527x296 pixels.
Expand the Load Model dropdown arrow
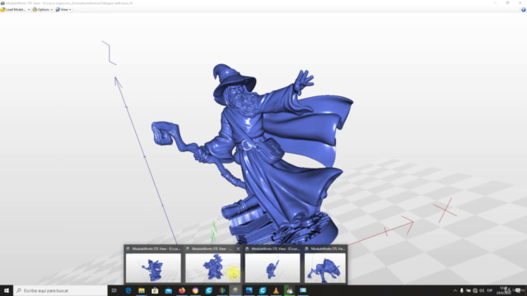pyautogui.click(x=29, y=9)
